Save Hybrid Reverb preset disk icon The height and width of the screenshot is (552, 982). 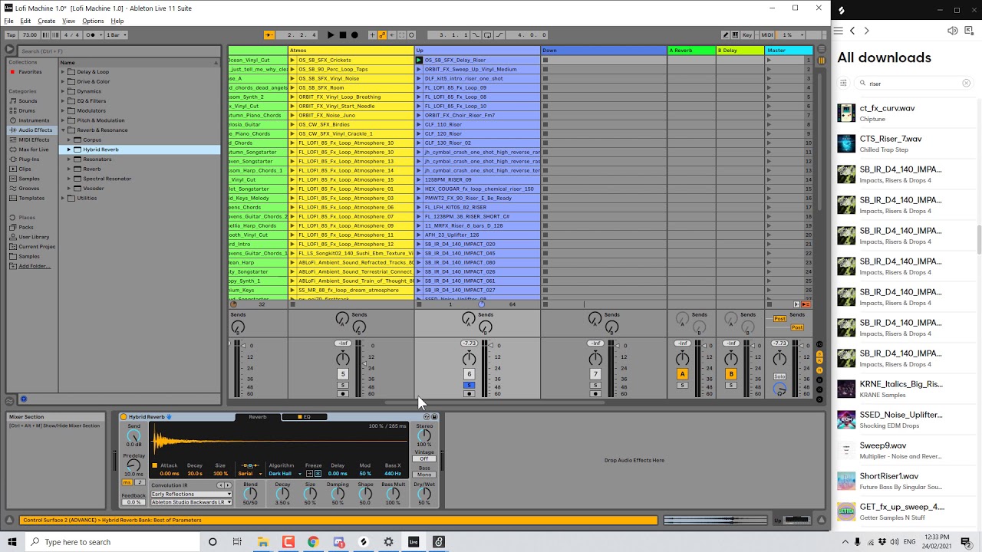[434, 417]
